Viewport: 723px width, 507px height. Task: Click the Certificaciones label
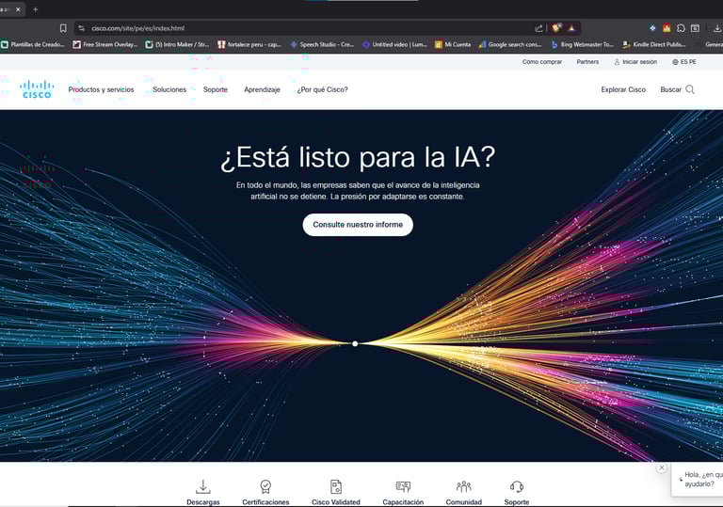pos(265,502)
